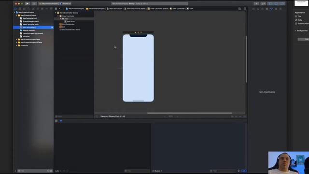The width and height of the screenshot is (309, 174).
Task: Click the canvas zoom in button
Action: (x=177, y=116)
